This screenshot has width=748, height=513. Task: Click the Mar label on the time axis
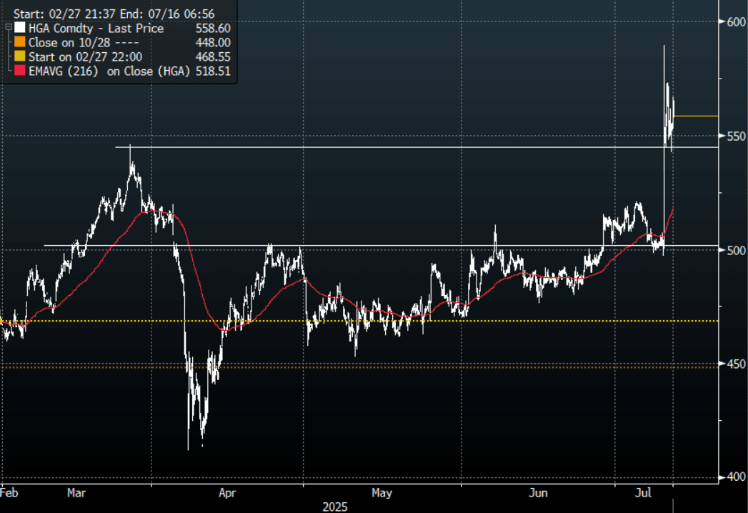click(x=76, y=492)
